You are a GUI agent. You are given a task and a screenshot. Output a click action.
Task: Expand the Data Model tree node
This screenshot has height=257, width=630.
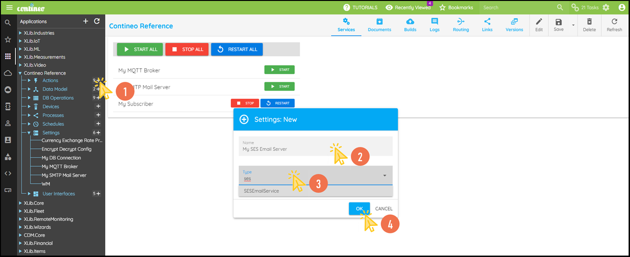[29, 89]
